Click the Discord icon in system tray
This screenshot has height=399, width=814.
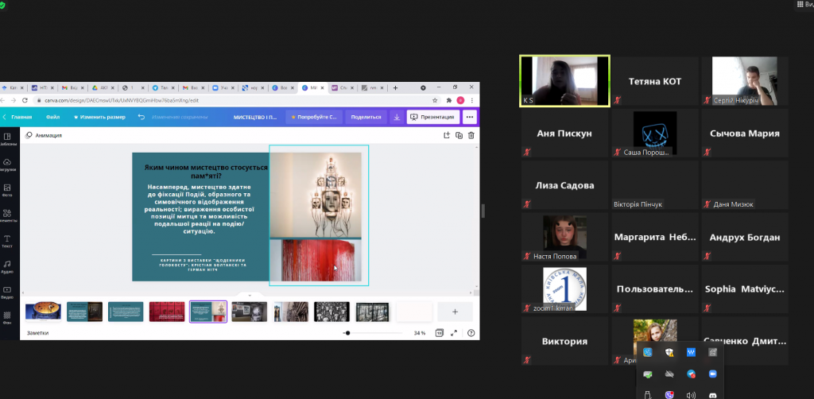point(713,395)
